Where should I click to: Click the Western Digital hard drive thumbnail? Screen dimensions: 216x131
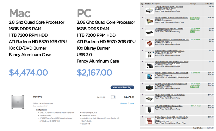[150, 55]
